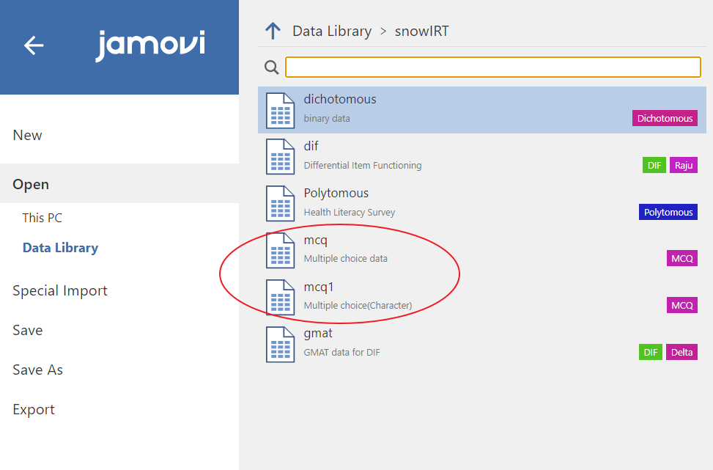Click 'Differential Item Functioning' description
Viewport: 713px width, 470px height.
pos(363,165)
